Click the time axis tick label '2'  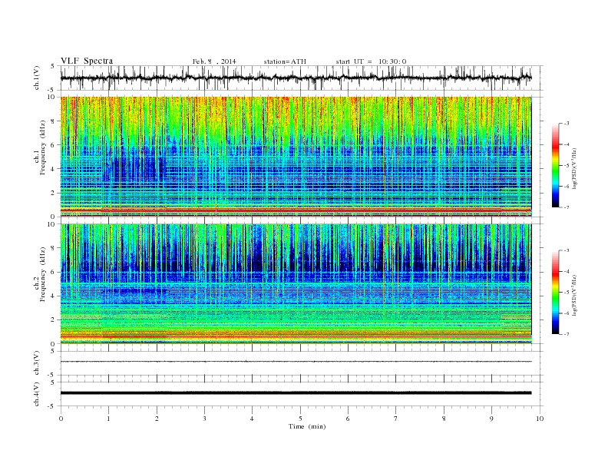point(157,419)
